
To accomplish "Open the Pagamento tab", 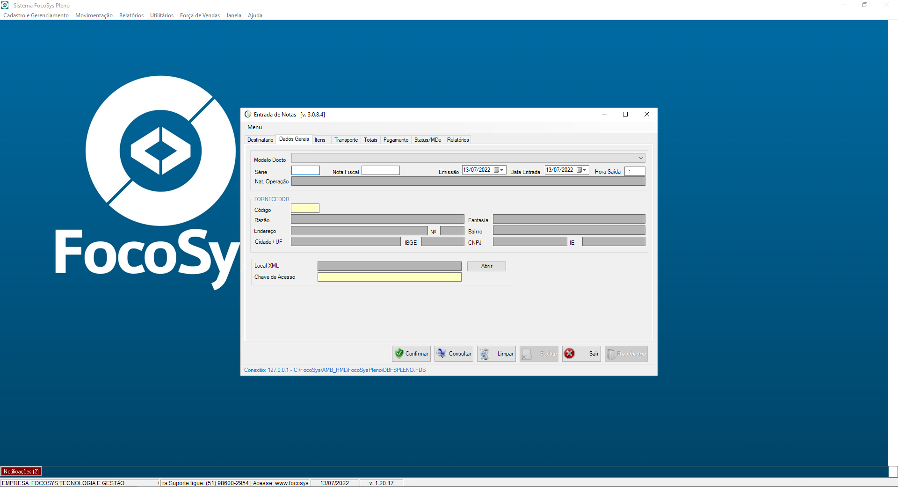I will pos(396,140).
